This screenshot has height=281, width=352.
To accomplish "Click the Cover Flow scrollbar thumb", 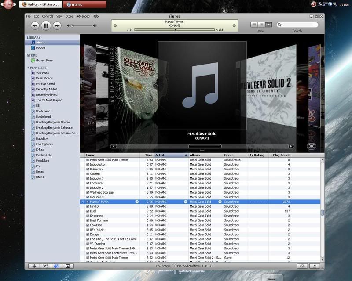I will pyautogui.click(x=205, y=146).
